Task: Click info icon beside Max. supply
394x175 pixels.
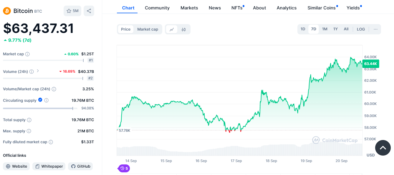Action: [x=29, y=131]
